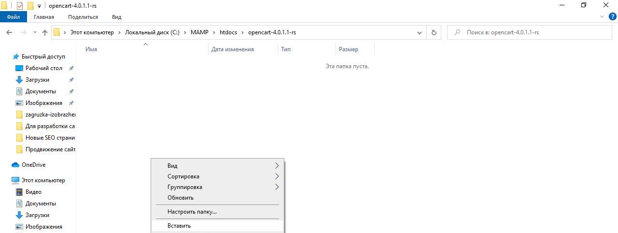Sort by the Дата изменения column header
The width and height of the screenshot is (618, 233).
click(x=232, y=49)
